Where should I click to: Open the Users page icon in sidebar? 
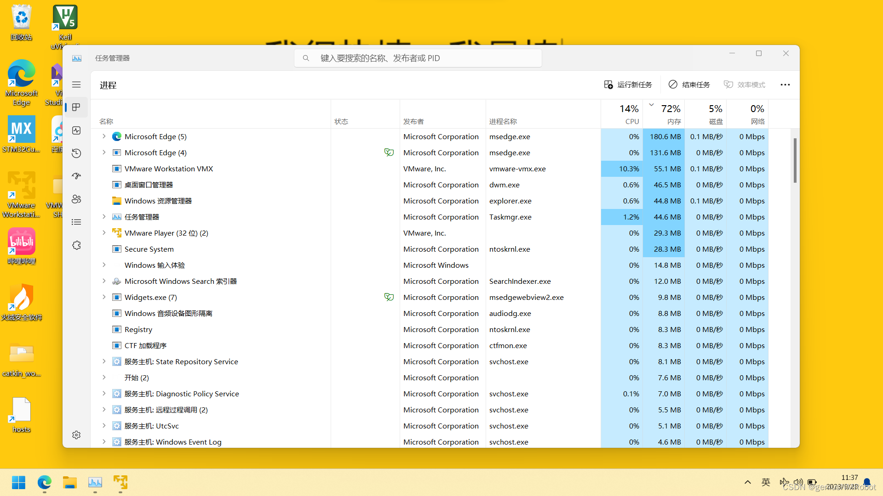(x=76, y=199)
